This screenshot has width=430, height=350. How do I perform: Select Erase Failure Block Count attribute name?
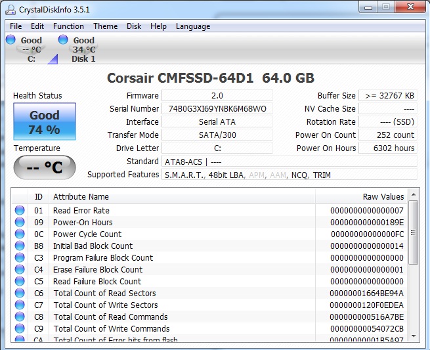point(98,269)
